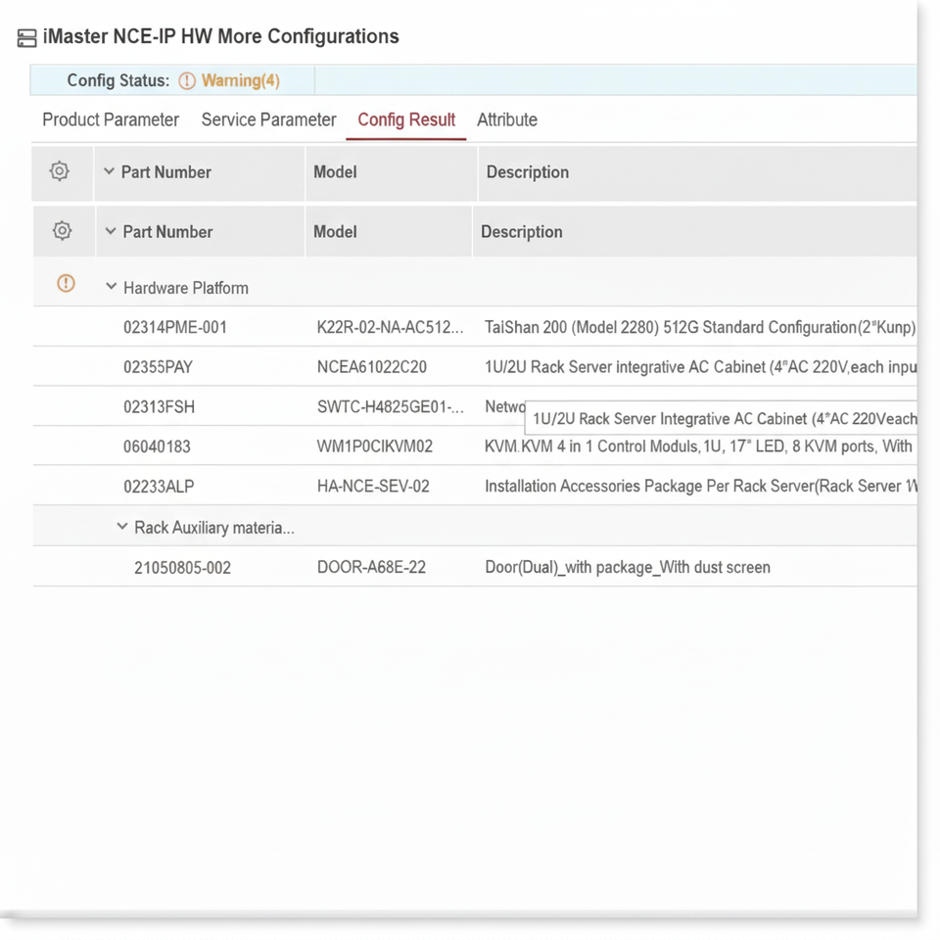Collapse the Hardware Platform group

tap(111, 287)
